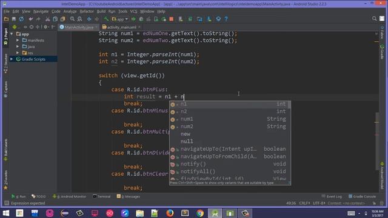Click the Debug app bug icon
This screenshot has width=388, height=218.
click(x=141, y=19)
